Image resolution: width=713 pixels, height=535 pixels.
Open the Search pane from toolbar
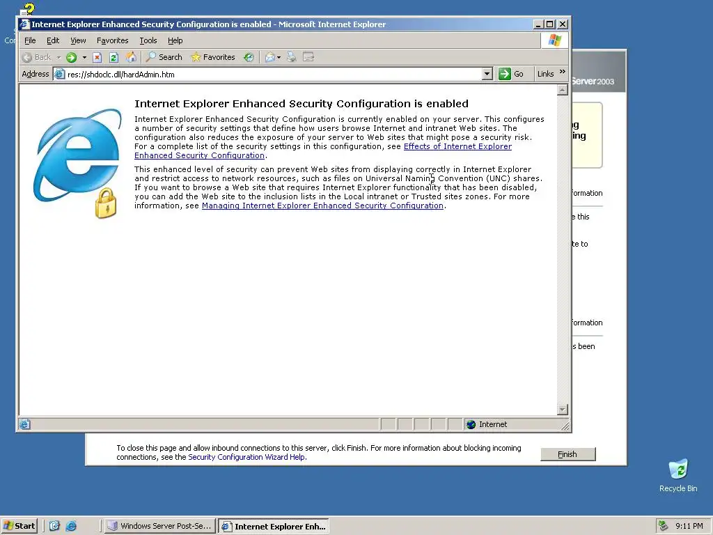[164, 57]
